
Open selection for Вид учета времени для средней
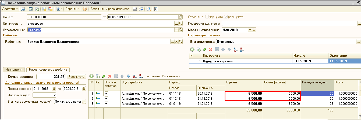(84, 102)
